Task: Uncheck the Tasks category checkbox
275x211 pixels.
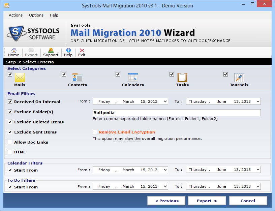Action: [172, 74]
